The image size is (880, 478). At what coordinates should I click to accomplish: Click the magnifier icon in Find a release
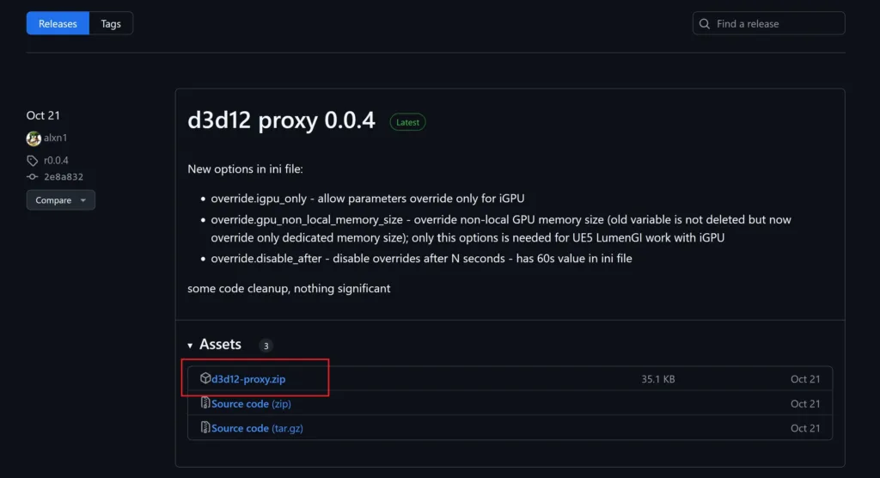[x=705, y=23]
